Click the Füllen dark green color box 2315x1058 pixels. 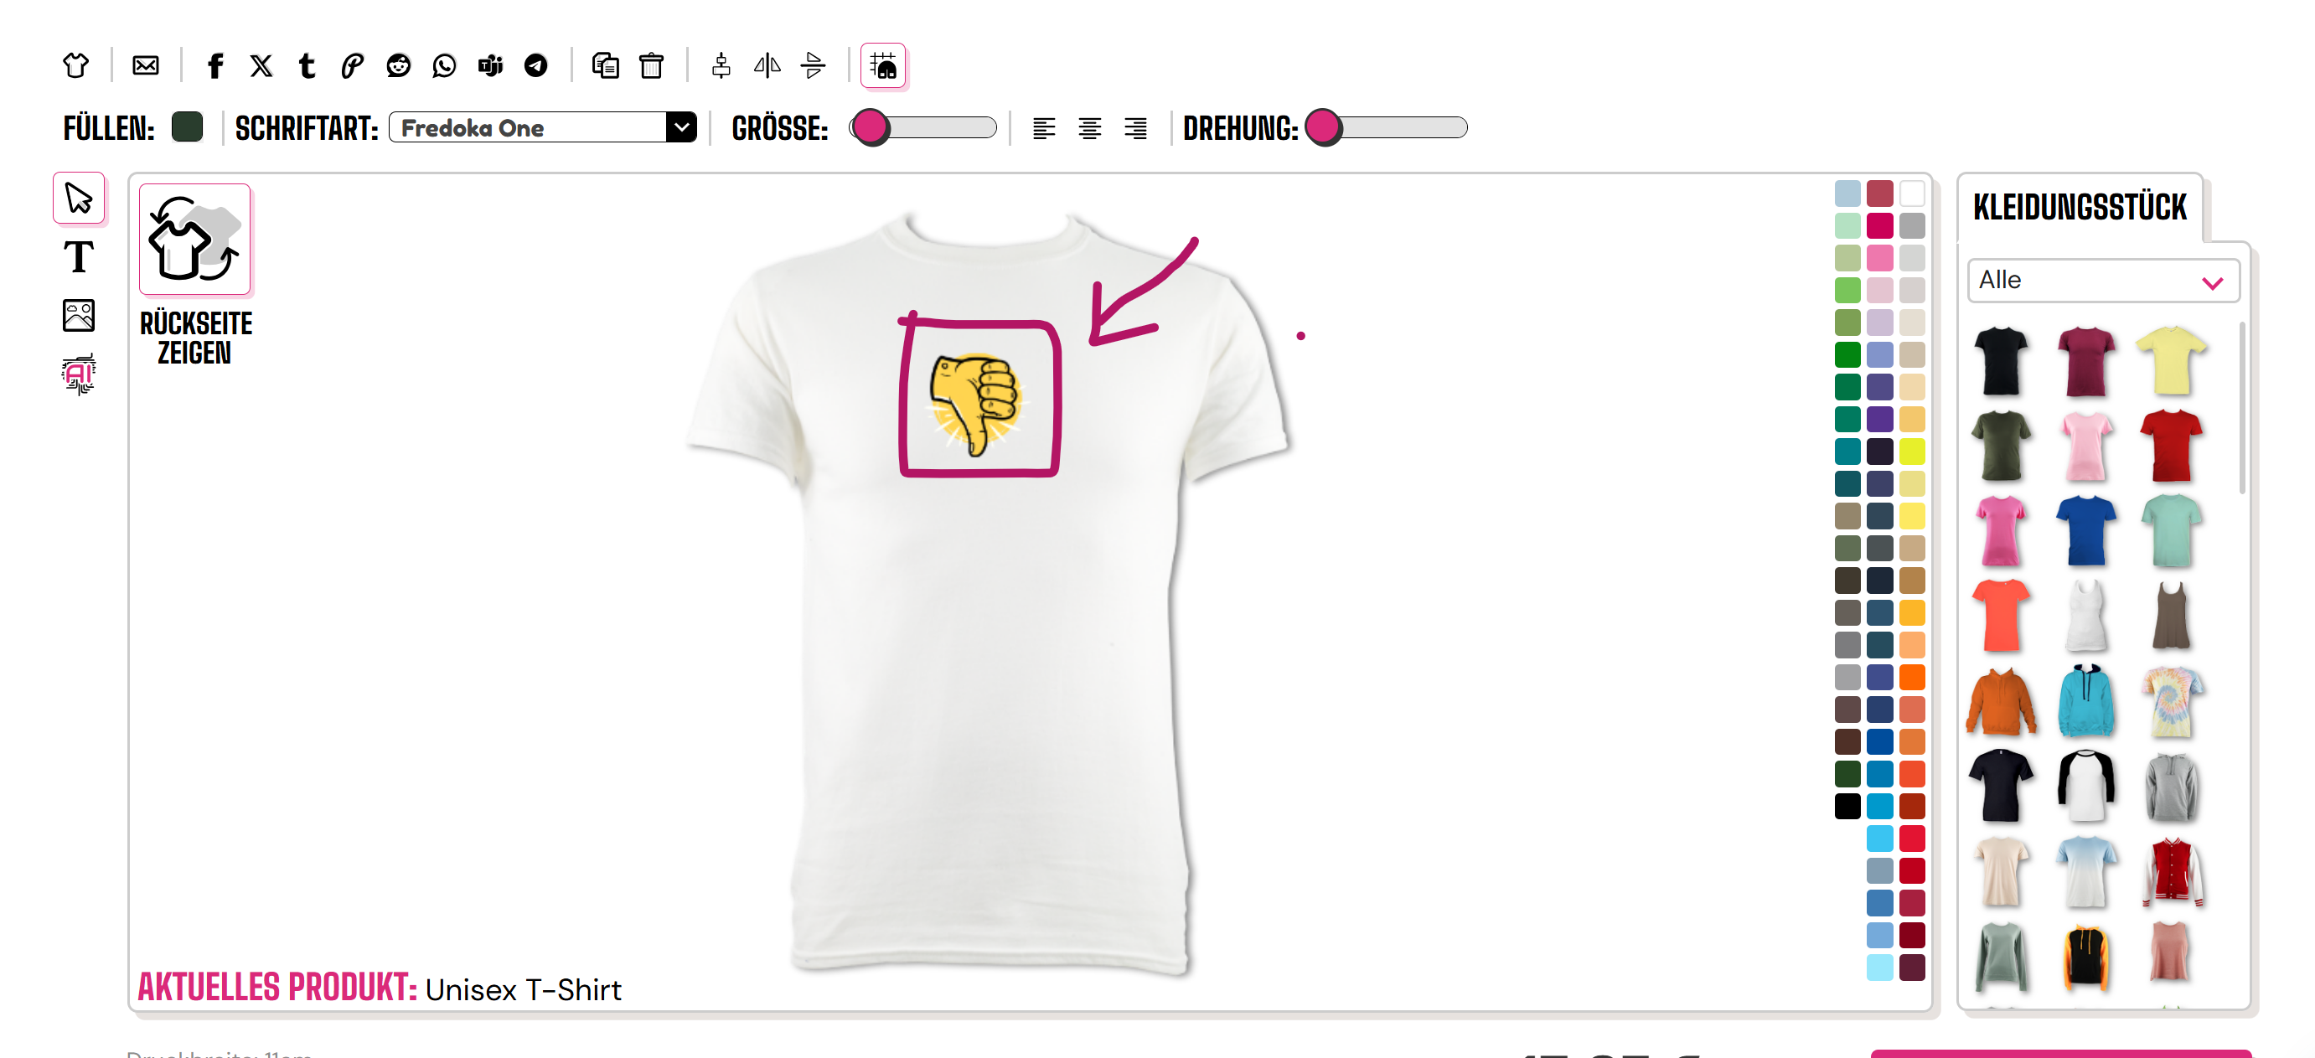point(187,126)
